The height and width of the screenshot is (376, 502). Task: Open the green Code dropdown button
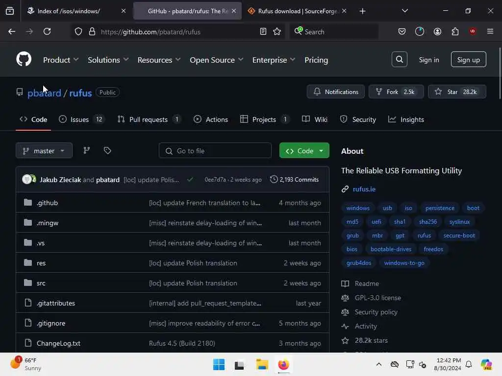304,151
